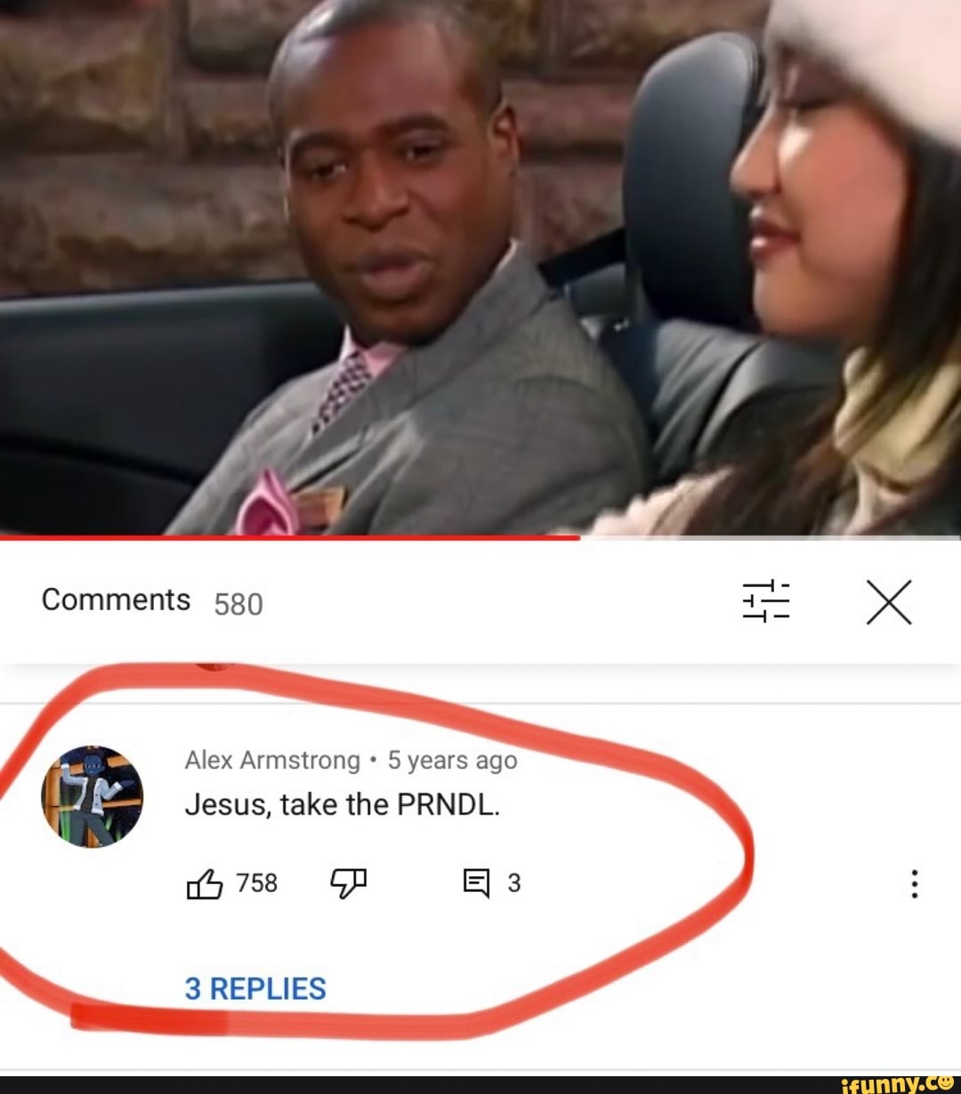The width and height of the screenshot is (961, 1094).
Task: Expand the 3 REPLIES thread
Action: (x=255, y=988)
